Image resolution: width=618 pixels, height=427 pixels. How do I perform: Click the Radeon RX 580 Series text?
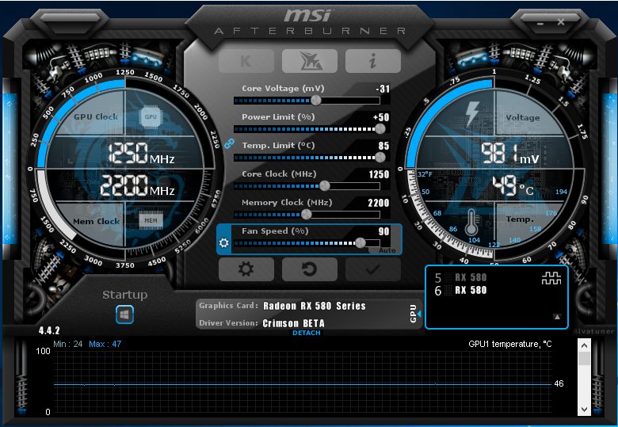[x=315, y=306]
